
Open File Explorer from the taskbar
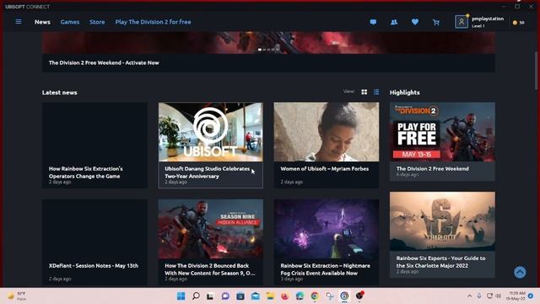[x=270, y=296]
